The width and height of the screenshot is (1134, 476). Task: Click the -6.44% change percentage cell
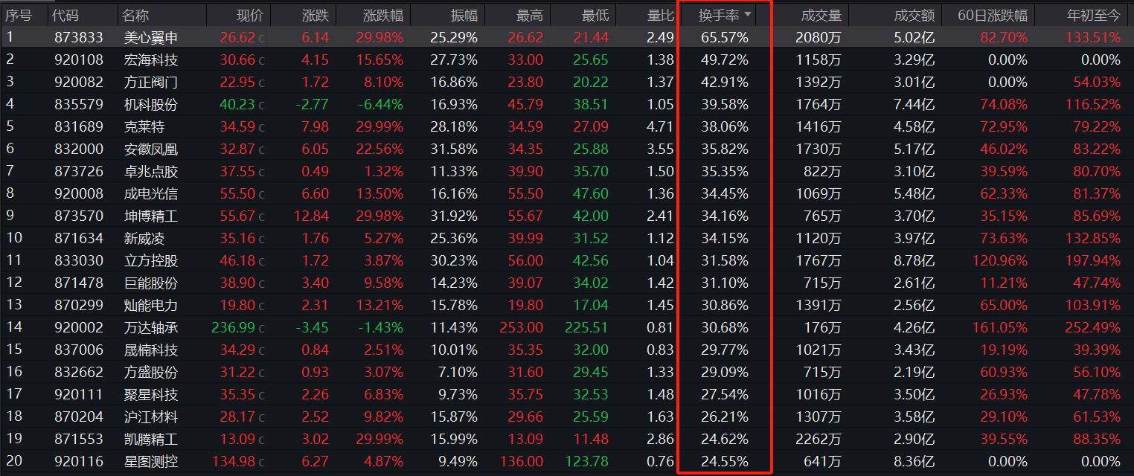(x=380, y=104)
